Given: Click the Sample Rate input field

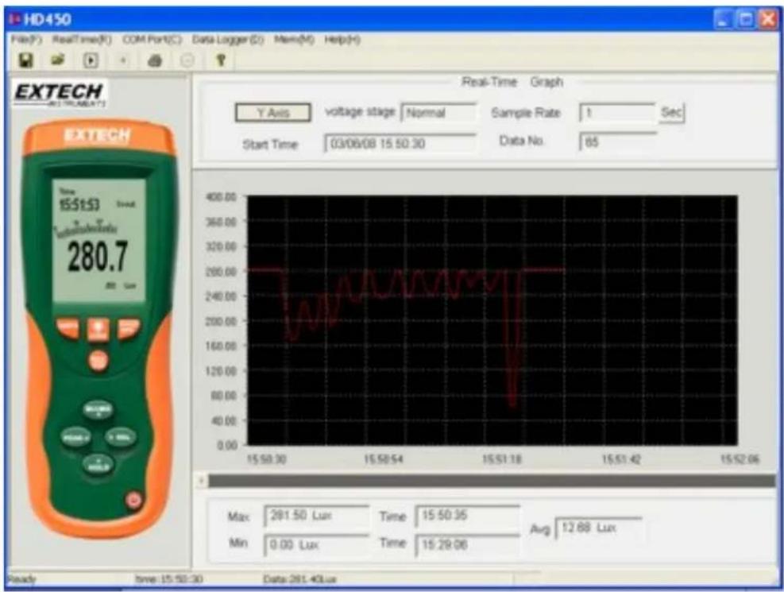Looking at the screenshot, I should [x=617, y=113].
